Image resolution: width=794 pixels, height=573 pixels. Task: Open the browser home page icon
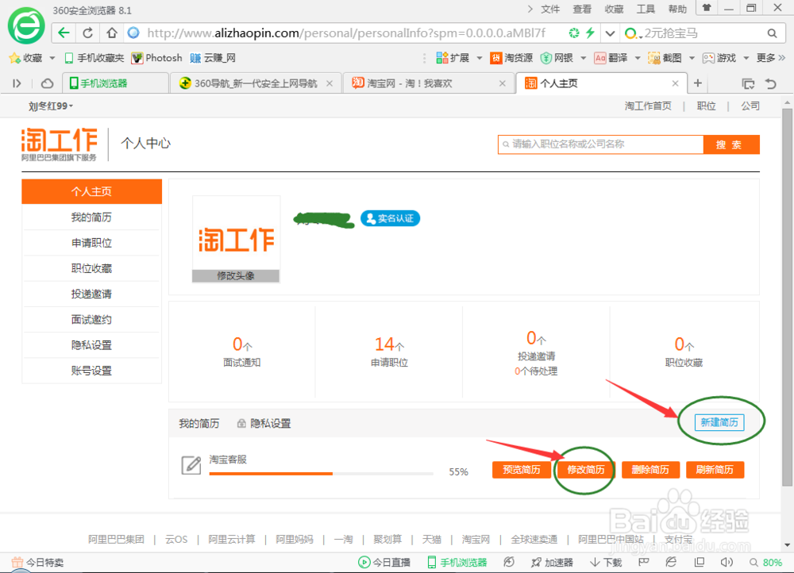[112, 33]
